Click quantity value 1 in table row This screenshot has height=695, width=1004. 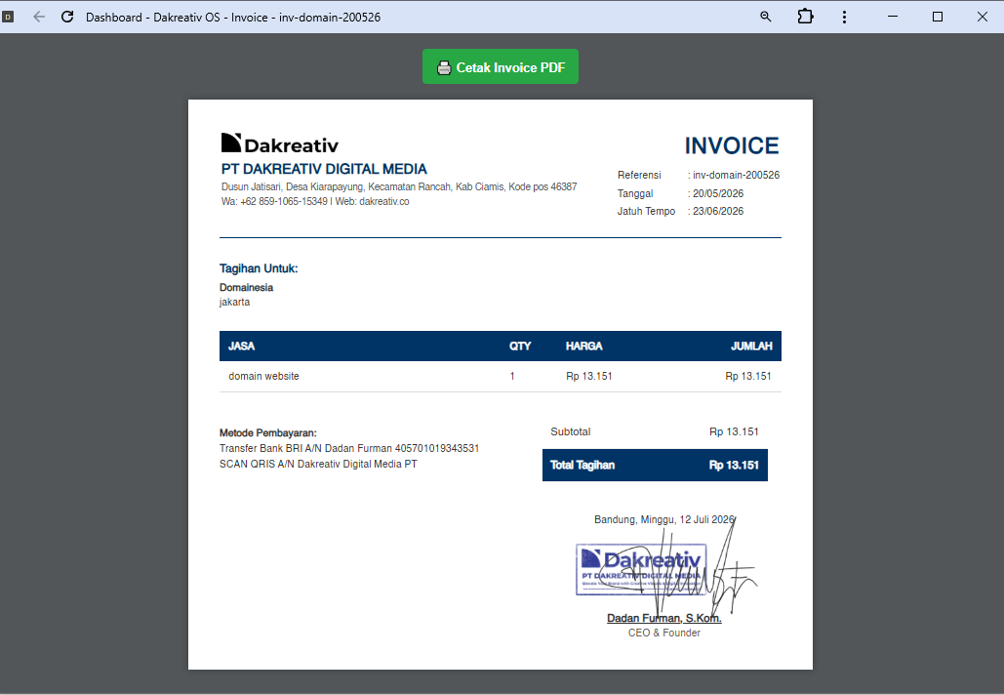pos(512,376)
